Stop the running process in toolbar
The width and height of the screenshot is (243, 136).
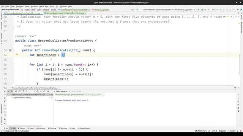[208, 9]
